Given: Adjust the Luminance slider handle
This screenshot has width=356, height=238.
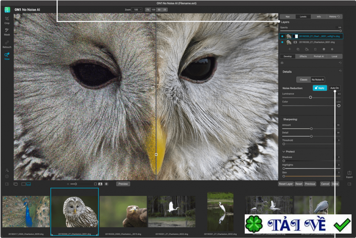Looking at the screenshot, I should (310, 97).
